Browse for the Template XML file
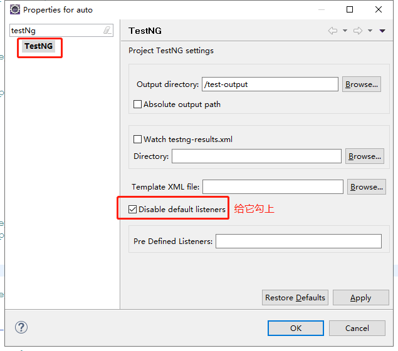The width and height of the screenshot is (398, 351). (x=367, y=187)
